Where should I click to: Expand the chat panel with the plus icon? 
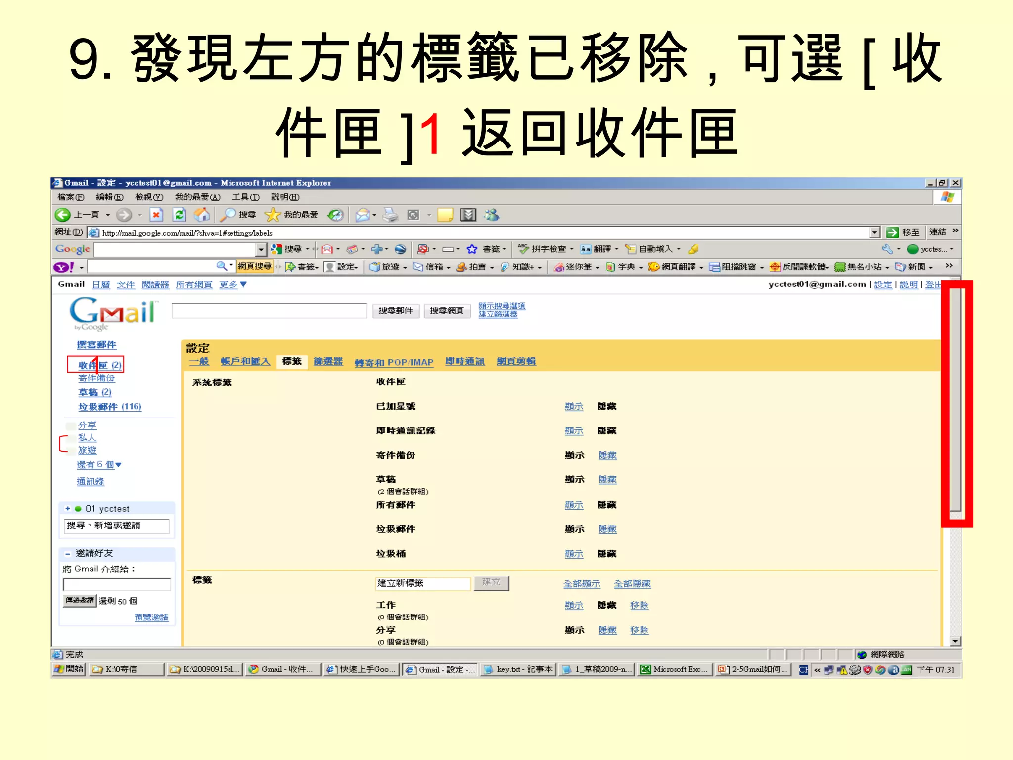(x=68, y=509)
